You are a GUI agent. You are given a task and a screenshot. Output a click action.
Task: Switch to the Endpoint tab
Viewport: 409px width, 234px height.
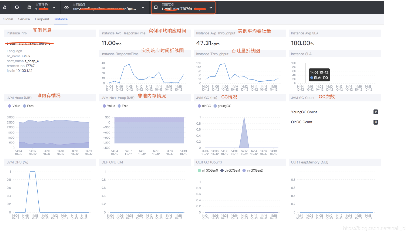42,19
